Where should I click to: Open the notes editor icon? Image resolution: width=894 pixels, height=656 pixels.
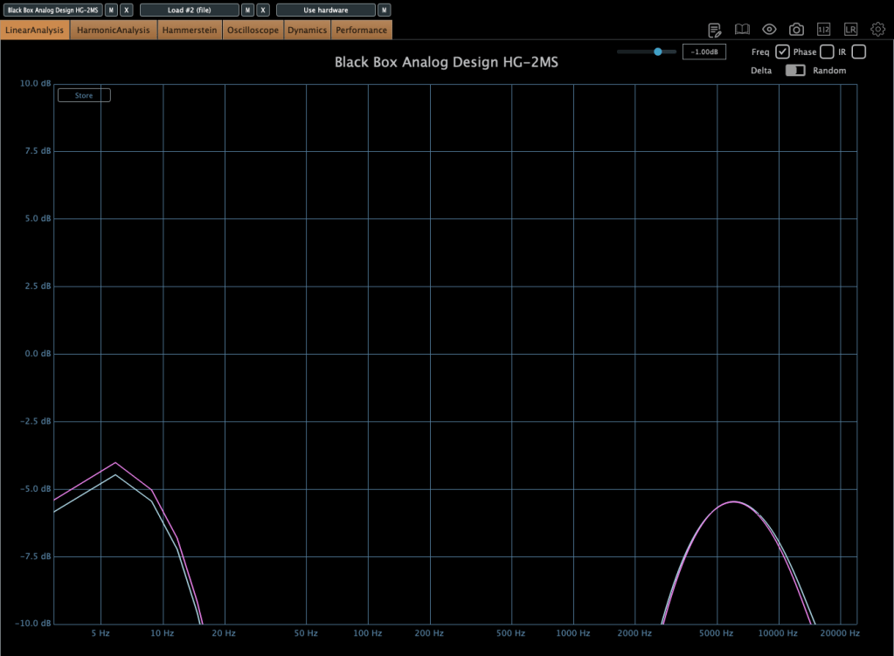[715, 30]
